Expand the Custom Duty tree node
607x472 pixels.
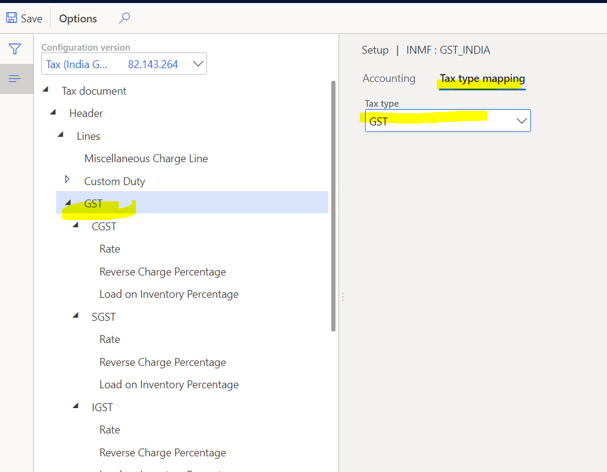pyautogui.click(x=66, y=180)
